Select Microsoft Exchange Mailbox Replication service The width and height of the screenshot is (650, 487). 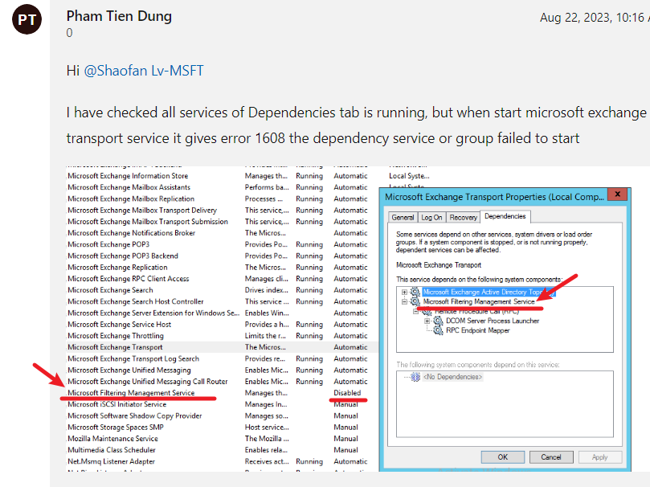click(131, 199)
